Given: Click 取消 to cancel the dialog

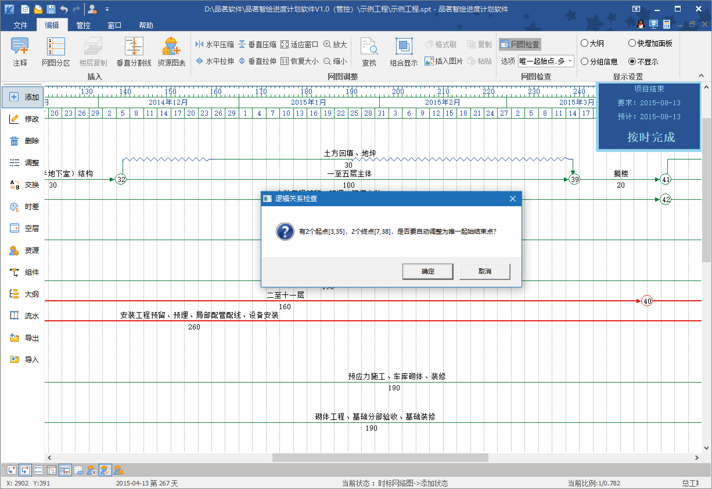Looking at the screenshot, I should pyautogui.click(x=485, y=271).
